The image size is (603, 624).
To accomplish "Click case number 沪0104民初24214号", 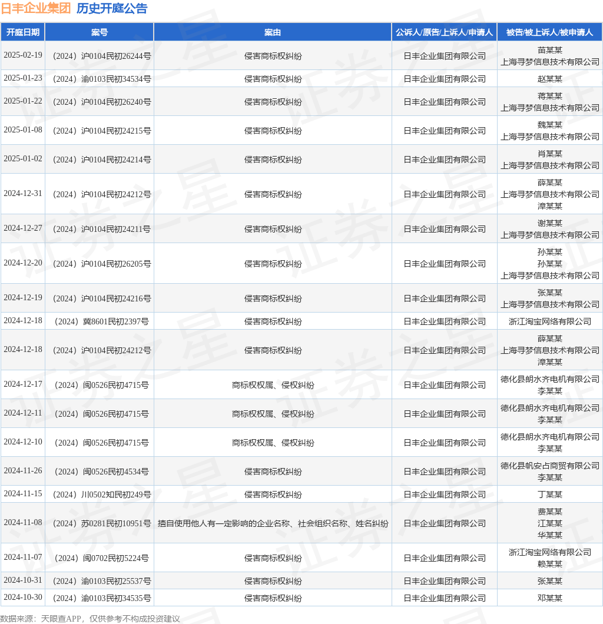I will [102, 160].
